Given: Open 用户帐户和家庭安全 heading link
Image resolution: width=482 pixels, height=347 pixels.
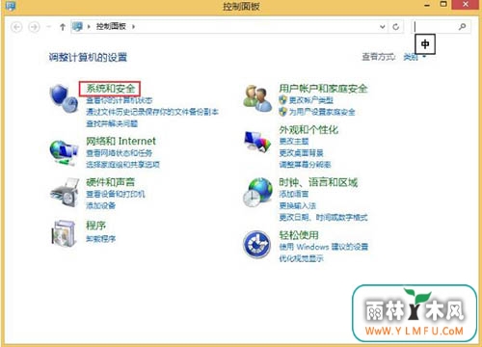Looking at the screenshot, I should [323, 89].
